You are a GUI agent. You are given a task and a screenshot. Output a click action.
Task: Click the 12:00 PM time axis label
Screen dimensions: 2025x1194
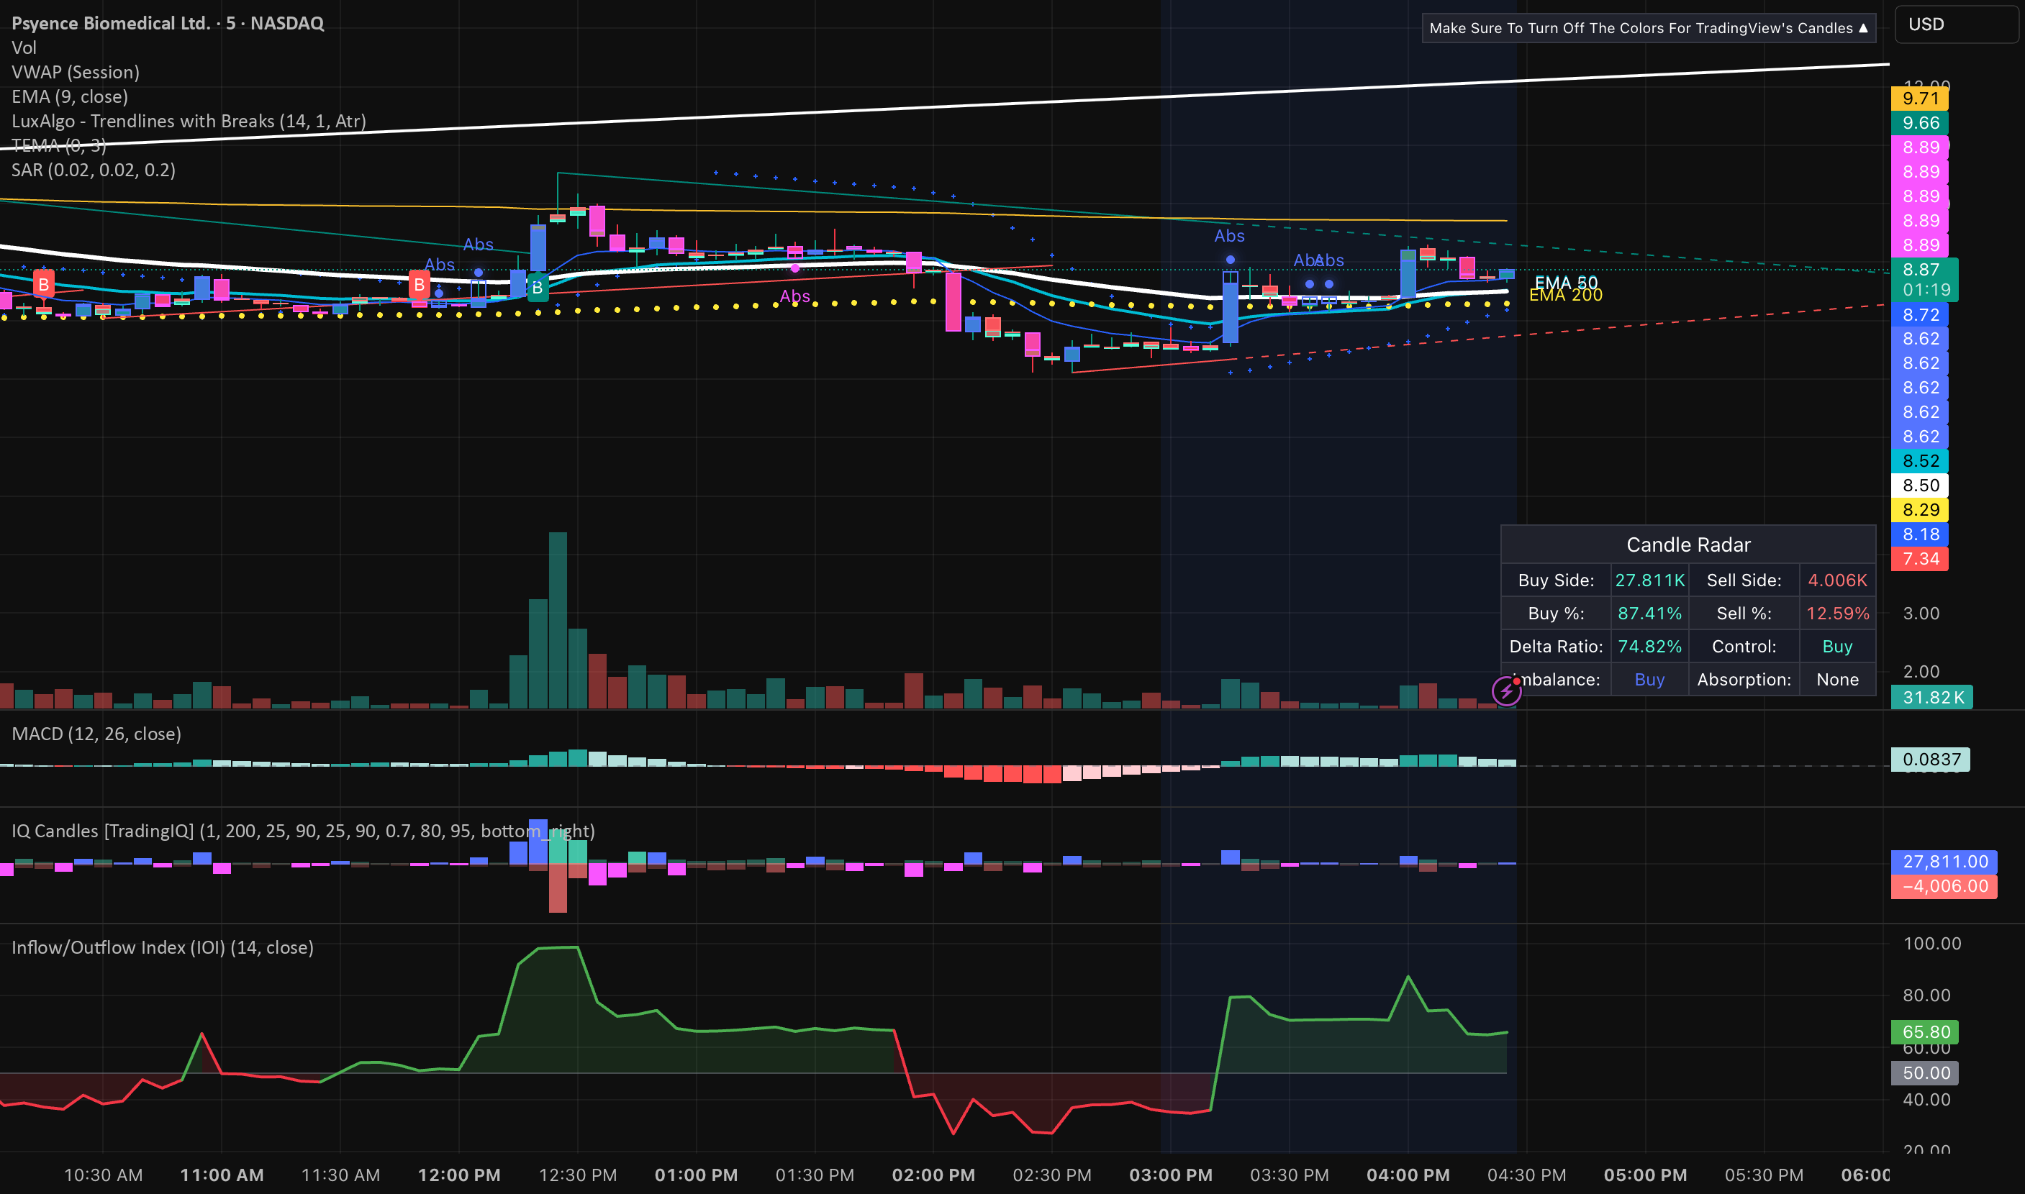459,1175
